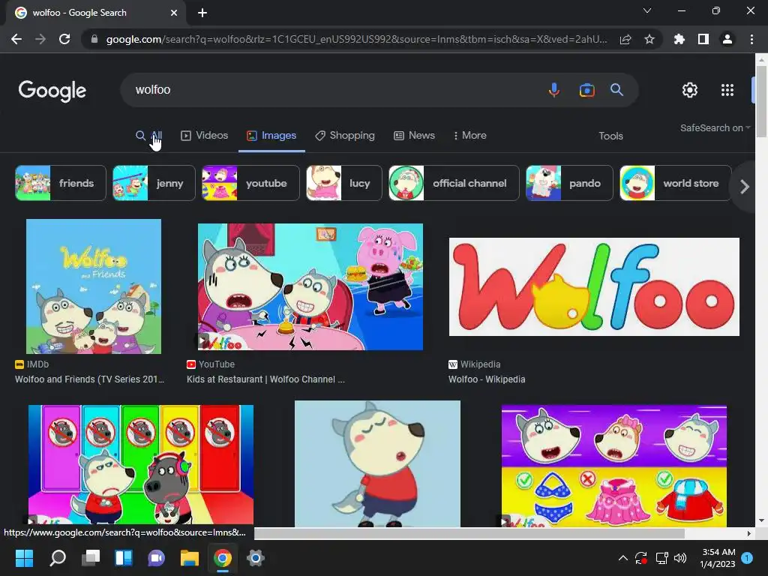Click the browser address bar URL
This screenshot has width=768, height=576.
point(356,39)
